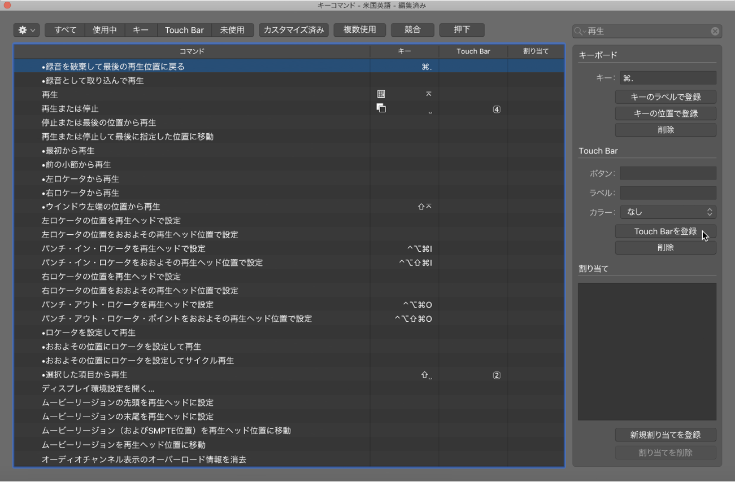Open the gear options menu
Image resolution: width=735 pixels, height=482 pixels.
(x=26, y=30)
